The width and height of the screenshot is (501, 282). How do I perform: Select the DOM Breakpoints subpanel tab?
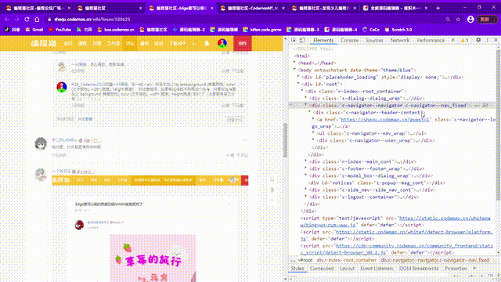coord(419,269)
